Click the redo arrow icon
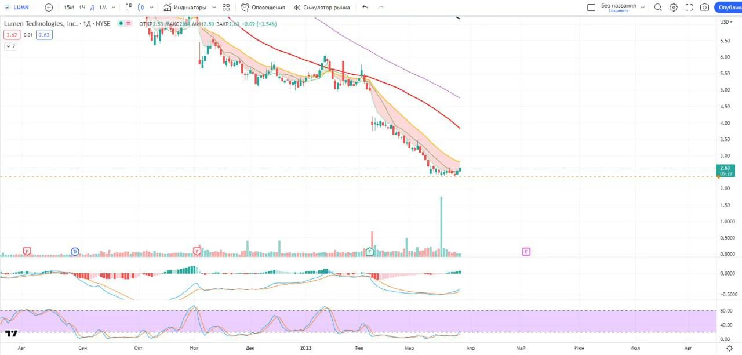The width and height of the screenshot is (742, 355). pyautogui.click(x=381, y=8)
